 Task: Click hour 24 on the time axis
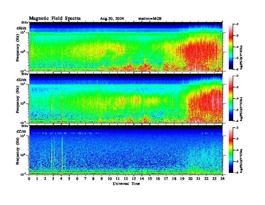[x=223, y=179]
